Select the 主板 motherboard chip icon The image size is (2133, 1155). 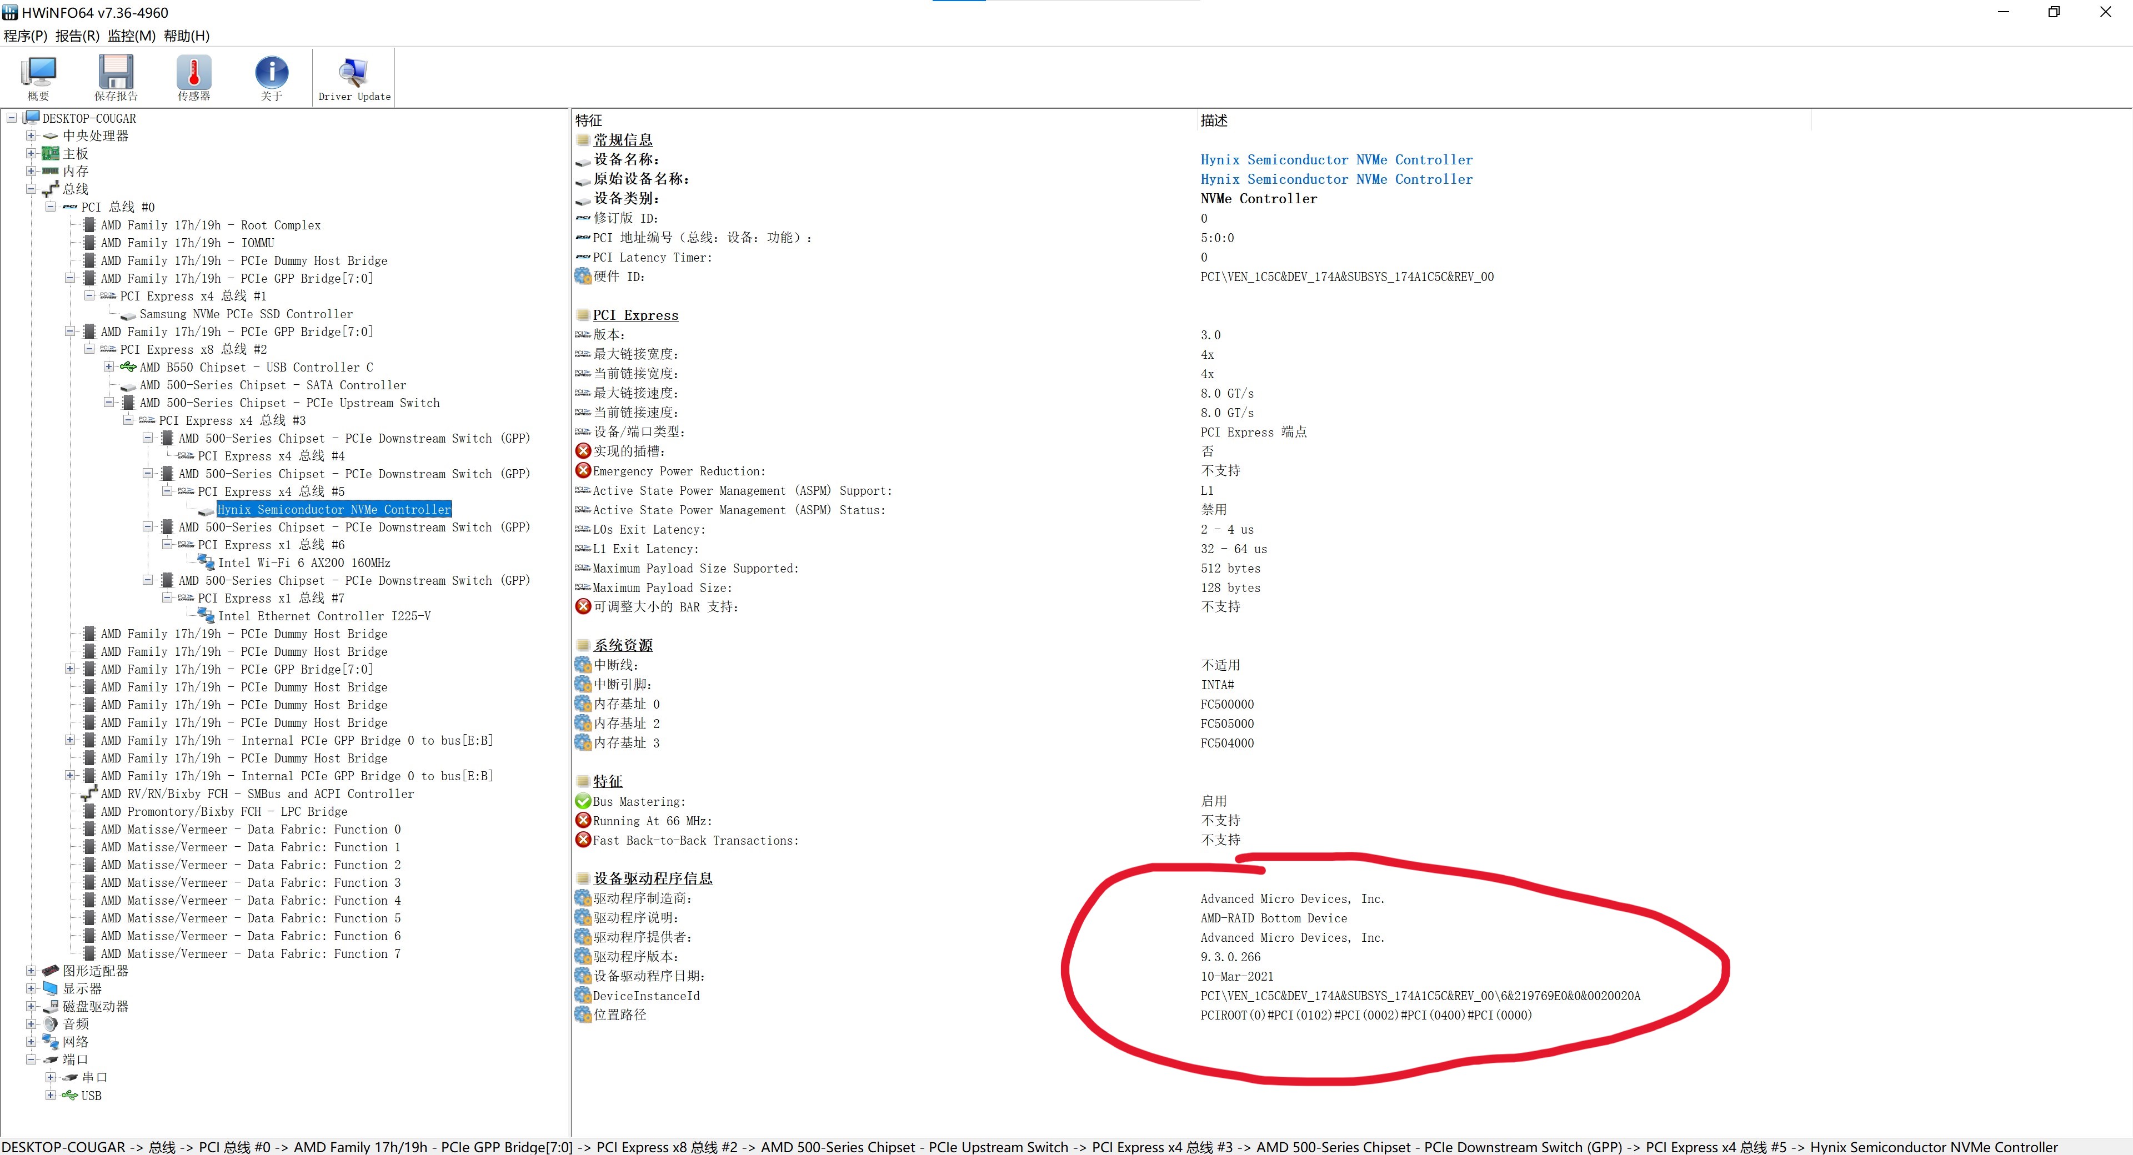click(51, 153)
